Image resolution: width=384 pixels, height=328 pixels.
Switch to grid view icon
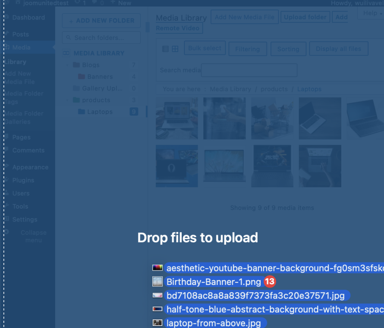tap(175, 49)
